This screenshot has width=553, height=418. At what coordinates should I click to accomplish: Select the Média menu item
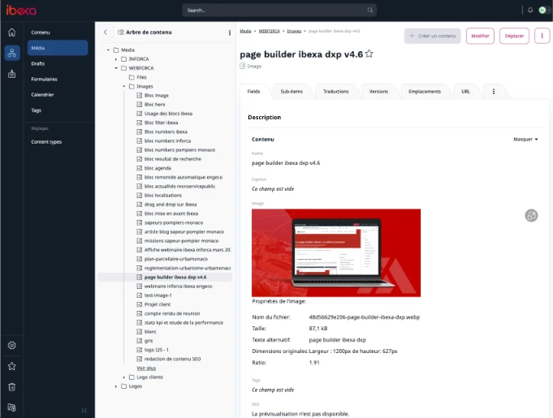click(58, 48)
